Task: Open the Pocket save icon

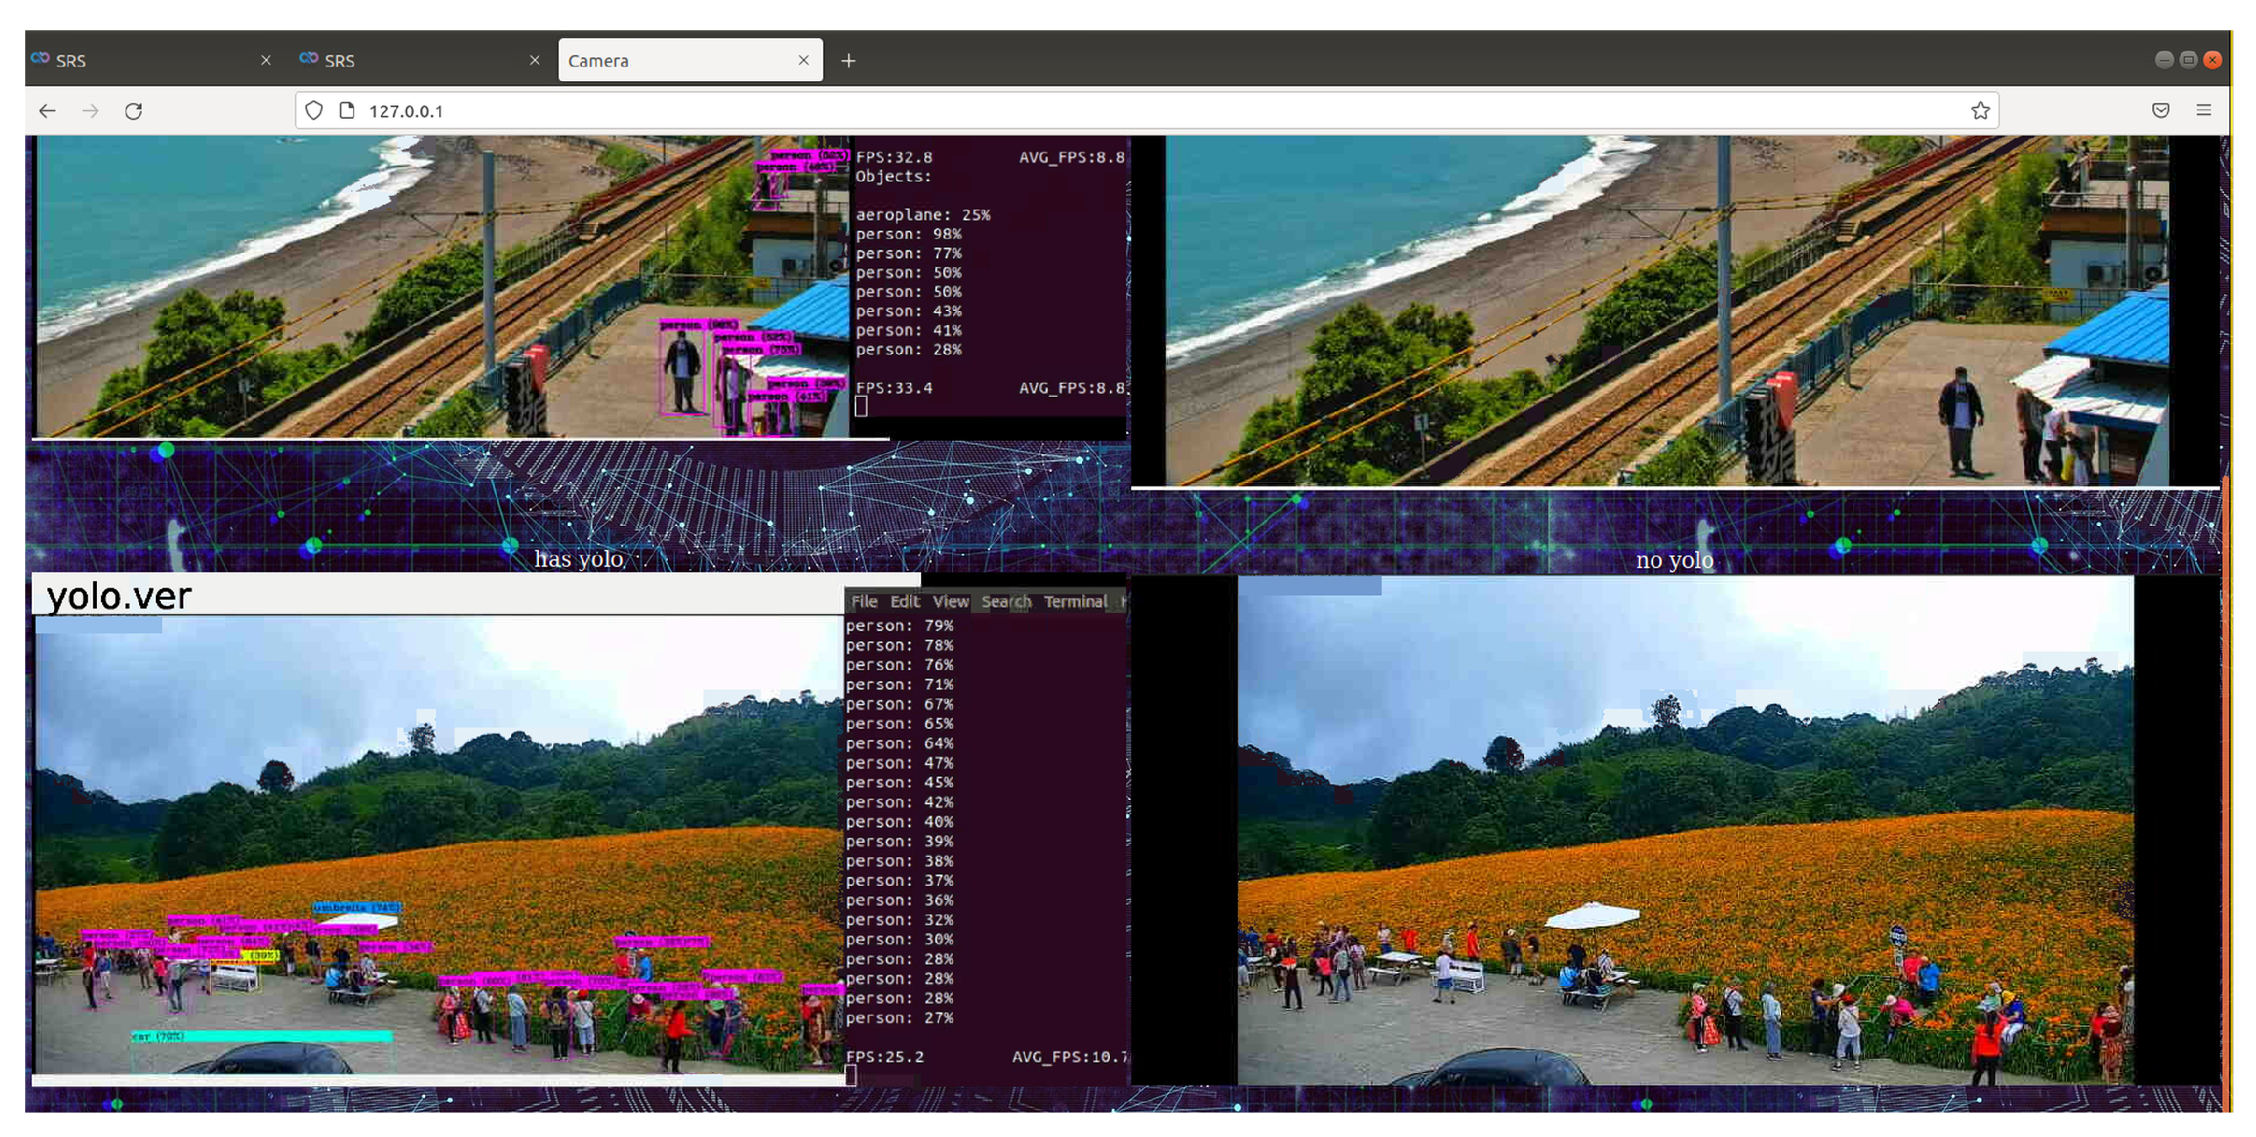Action: point(2160,111)
